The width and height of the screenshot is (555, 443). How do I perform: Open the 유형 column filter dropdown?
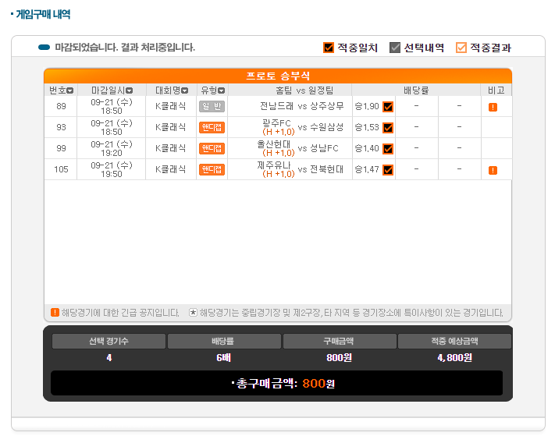tap(221, 90)
